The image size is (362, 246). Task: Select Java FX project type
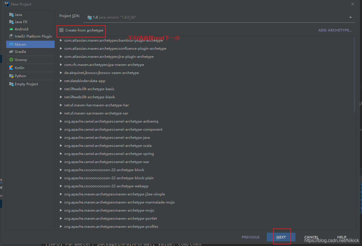(x=30, y=22)
